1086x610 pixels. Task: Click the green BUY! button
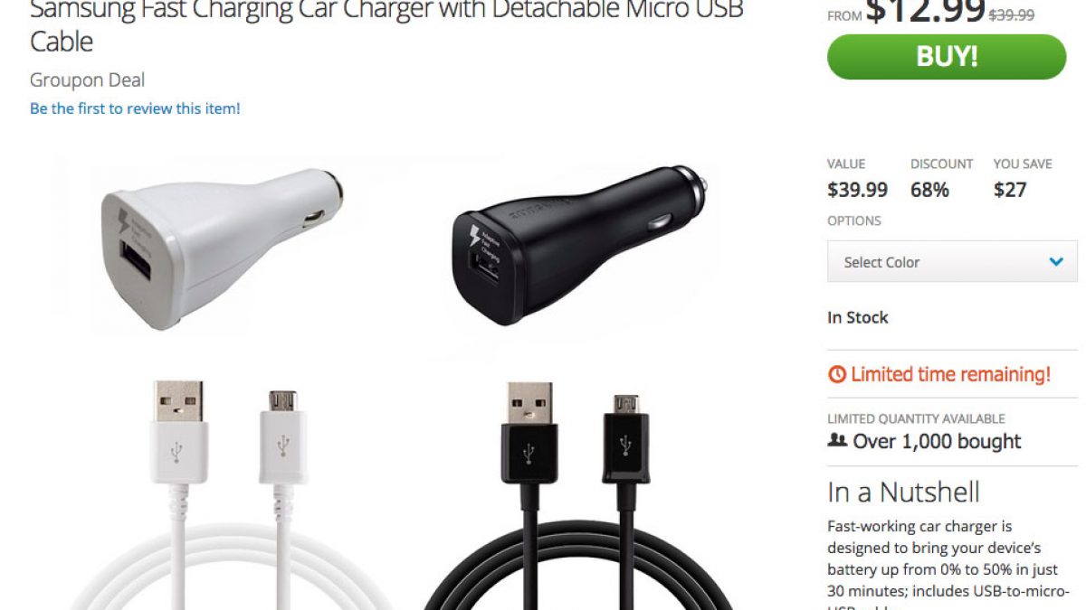947,57
